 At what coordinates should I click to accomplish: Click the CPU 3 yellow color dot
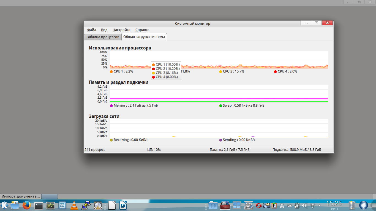tap(221, 71)
